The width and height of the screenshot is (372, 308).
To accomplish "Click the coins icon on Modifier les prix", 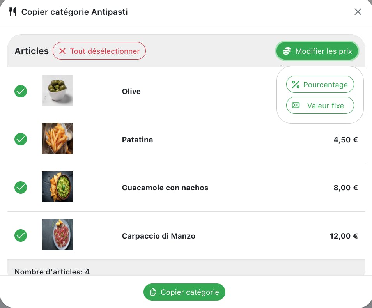I will pyautogui.click(x=287, y=51).
